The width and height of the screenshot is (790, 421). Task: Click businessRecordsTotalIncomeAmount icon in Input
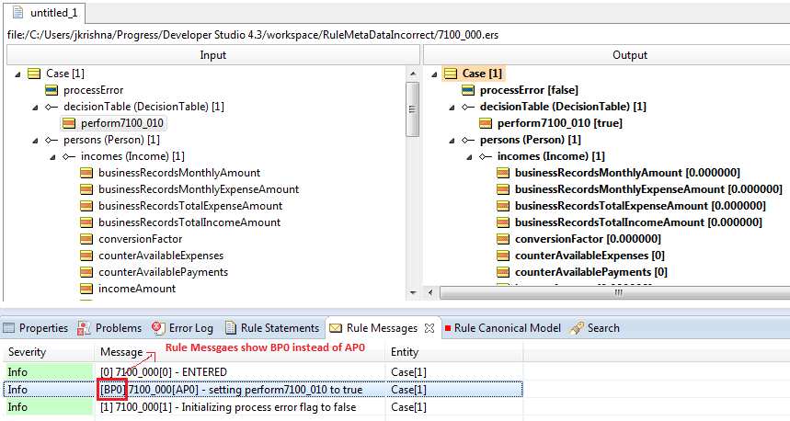[86, 222]
